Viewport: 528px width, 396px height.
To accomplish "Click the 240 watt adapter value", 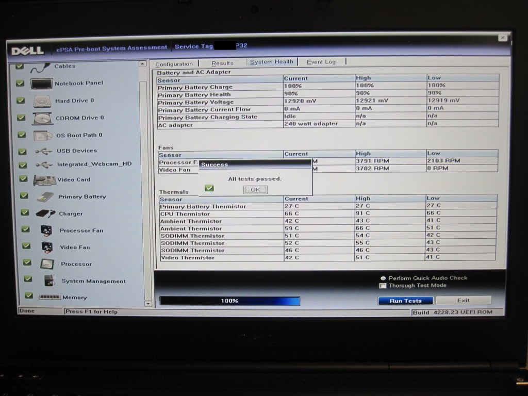I will pyautogui.click(x=311, y=124).
